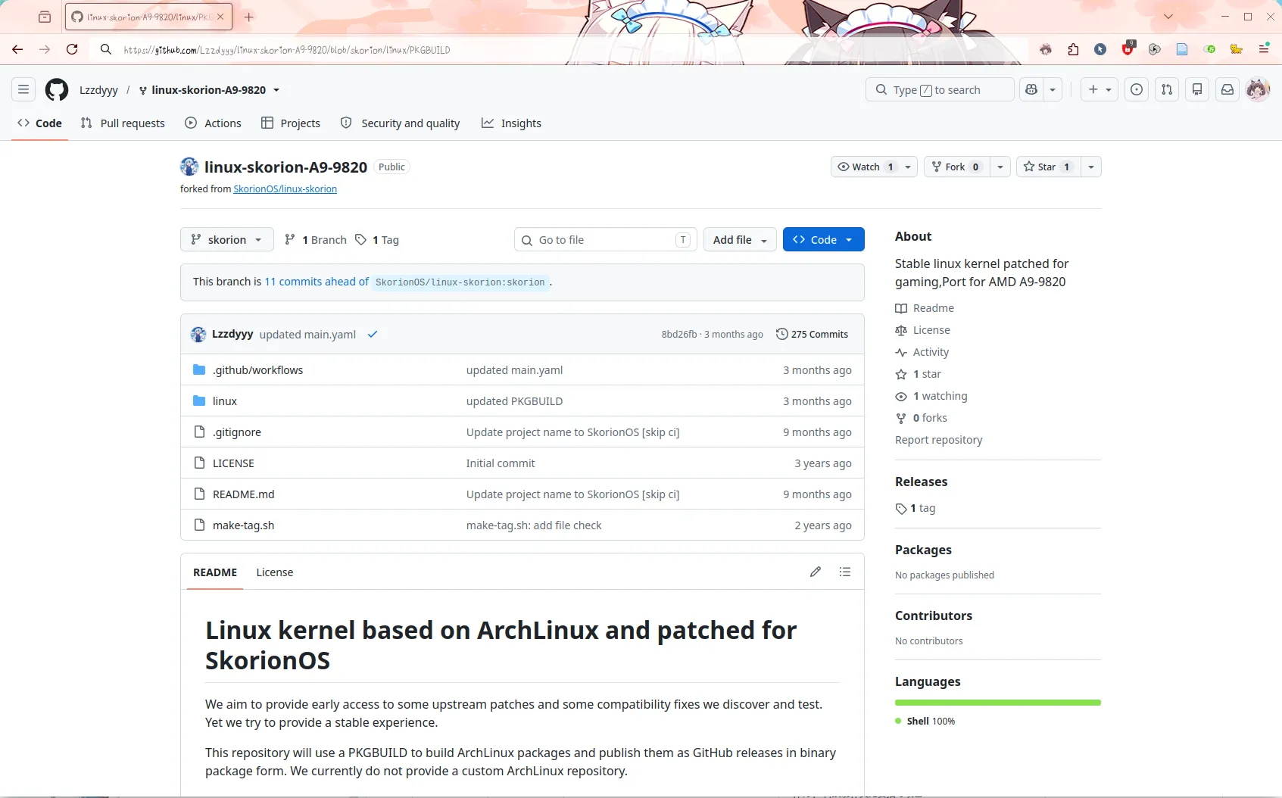The width and height of the screenshot is (1282, 798).
Task: Select the README tab
Action: point(215,572)
